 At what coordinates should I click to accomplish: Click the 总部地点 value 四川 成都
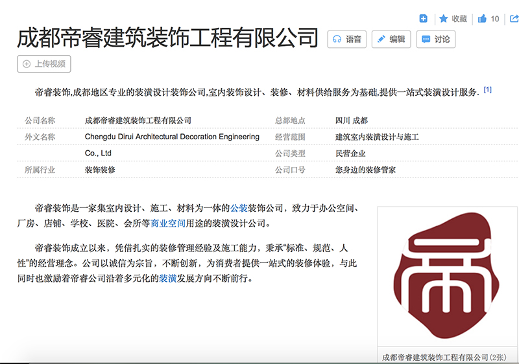351,120
